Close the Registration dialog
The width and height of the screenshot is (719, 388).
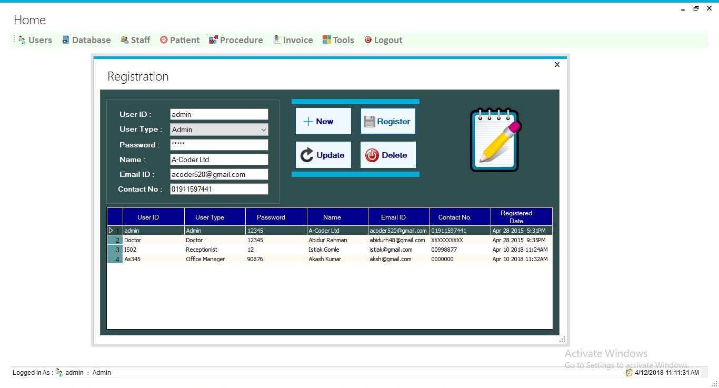(557, 65)
